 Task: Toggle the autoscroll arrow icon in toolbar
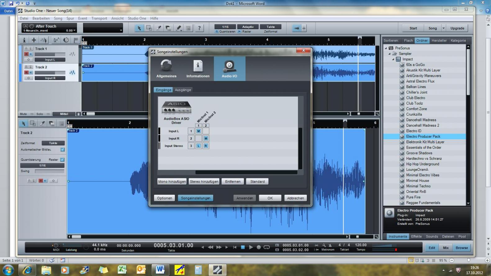296,28
